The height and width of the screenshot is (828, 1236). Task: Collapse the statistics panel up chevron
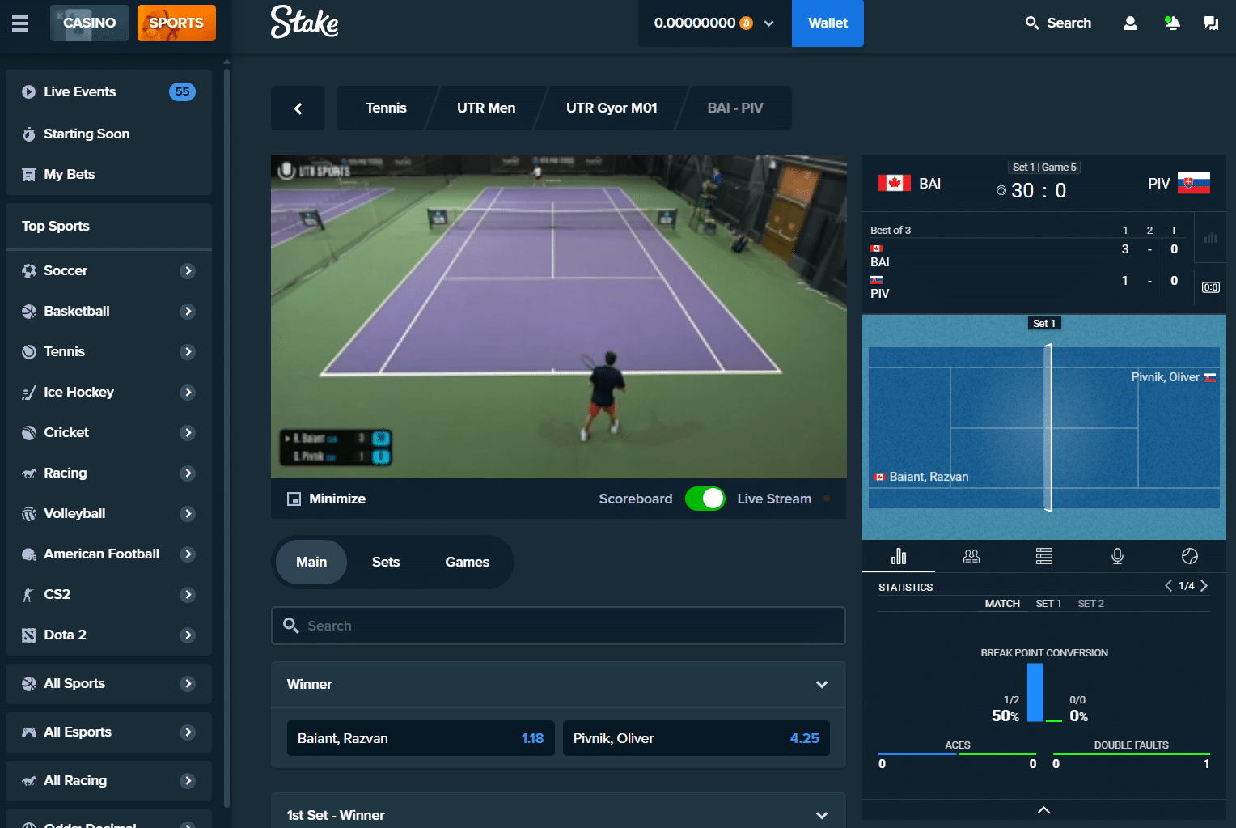(1044, 809)
